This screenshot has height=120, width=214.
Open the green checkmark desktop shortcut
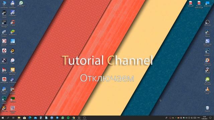click(21, 4)
